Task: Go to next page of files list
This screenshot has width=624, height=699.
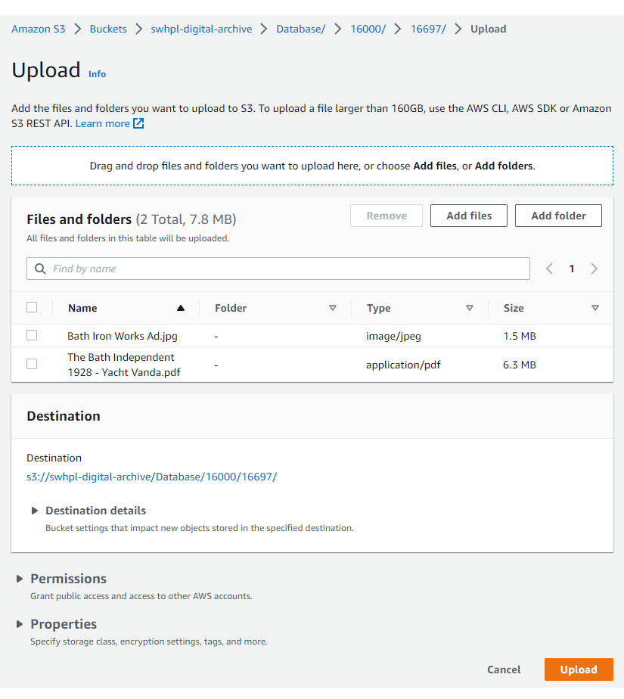Action: 594,269
